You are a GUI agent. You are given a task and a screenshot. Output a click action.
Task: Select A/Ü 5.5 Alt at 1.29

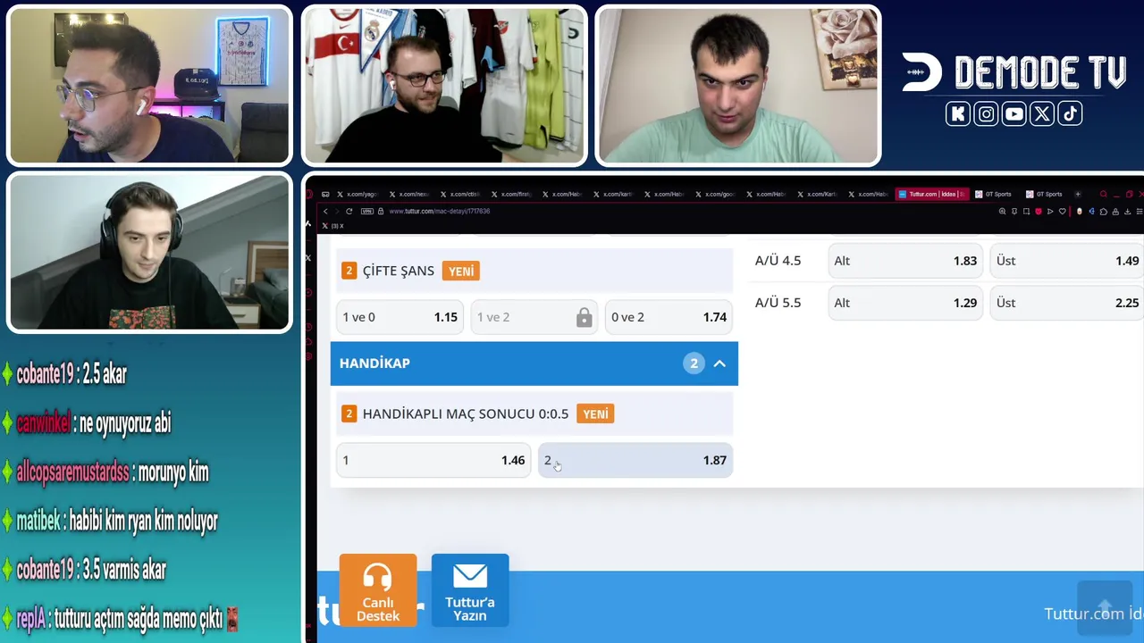coord(905,303)
